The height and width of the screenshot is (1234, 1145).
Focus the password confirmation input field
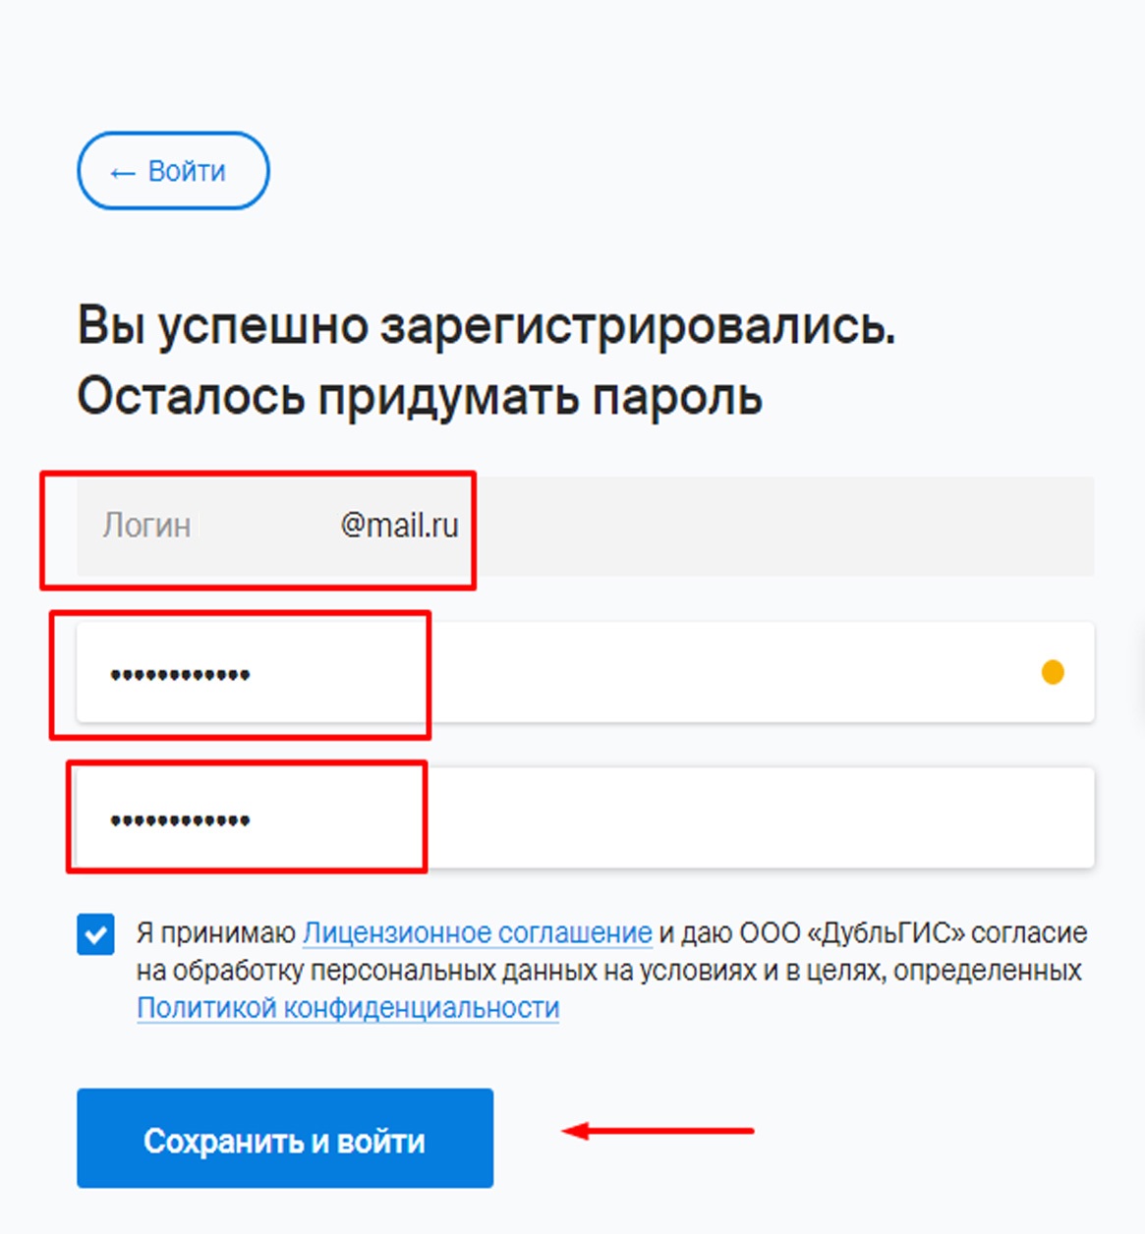(x=688, y=818)
